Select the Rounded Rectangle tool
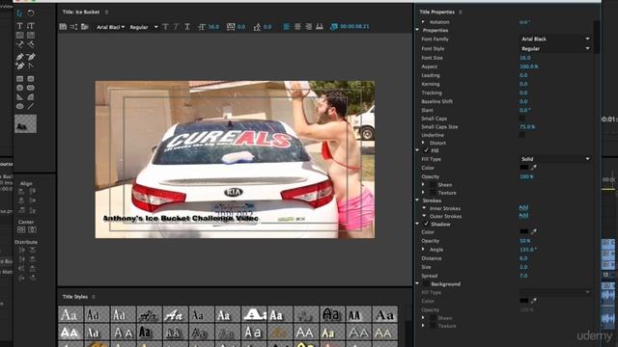Image resolution: width=618 pixels, height=347 pixels. click(31, 79)
